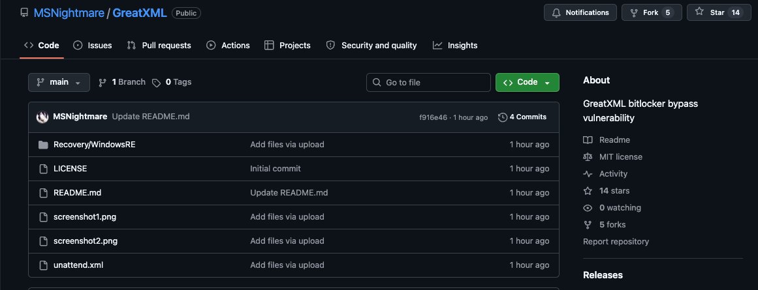Screen dimensions: 758x290
Task: Open the Recovery/WindowsRE folder
Action: (95, 144)
